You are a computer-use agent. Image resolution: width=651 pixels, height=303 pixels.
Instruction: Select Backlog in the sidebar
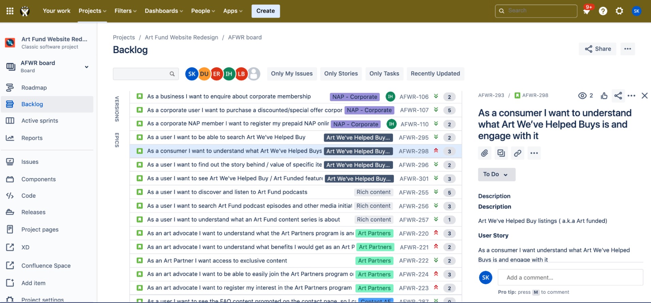[x=47, y=104]
